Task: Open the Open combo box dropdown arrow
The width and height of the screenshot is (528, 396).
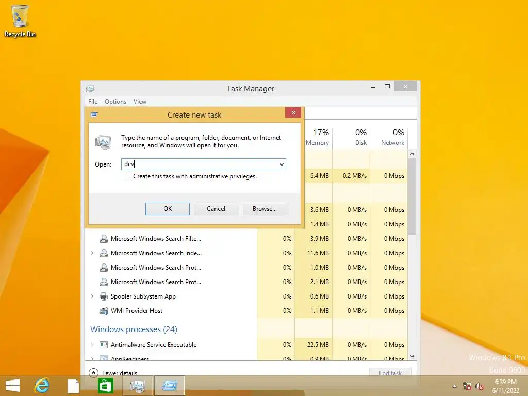Action: 282,164
